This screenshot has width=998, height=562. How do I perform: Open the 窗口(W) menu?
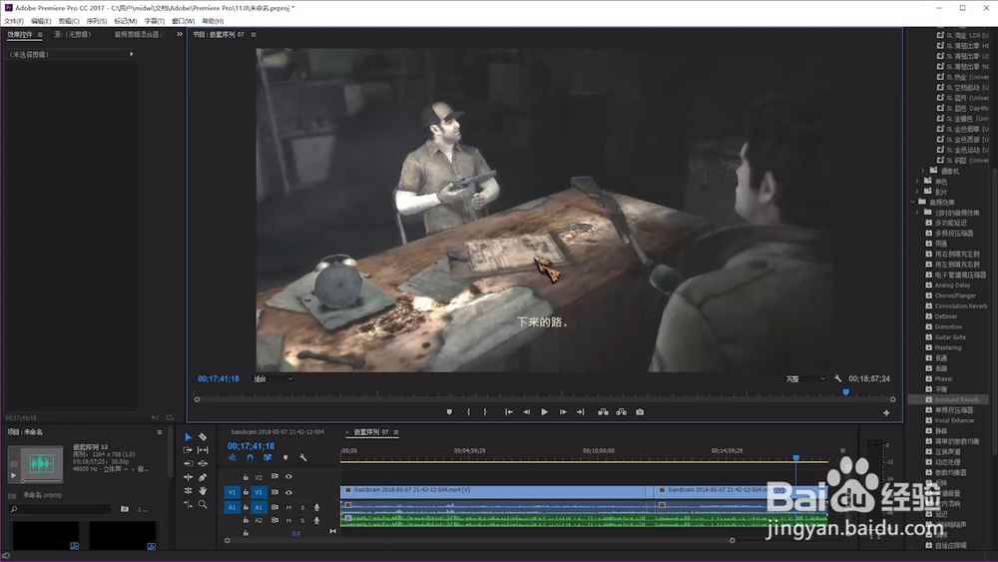coord(184,21)
